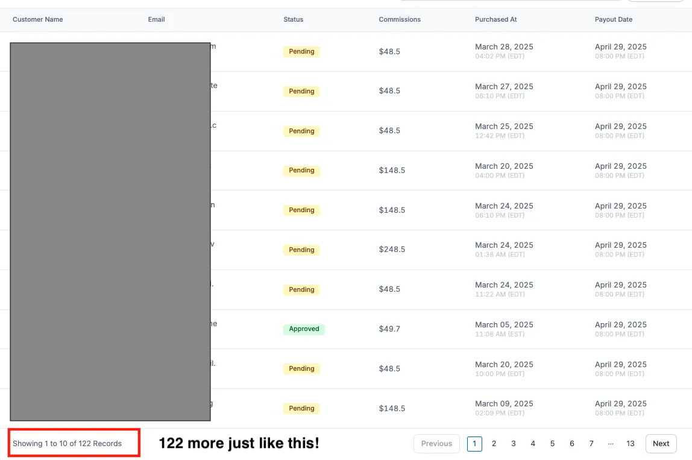Click Pending badge in the $248.5 commission row
This screenshot has width=692, height=460.
tap(301, 250)
